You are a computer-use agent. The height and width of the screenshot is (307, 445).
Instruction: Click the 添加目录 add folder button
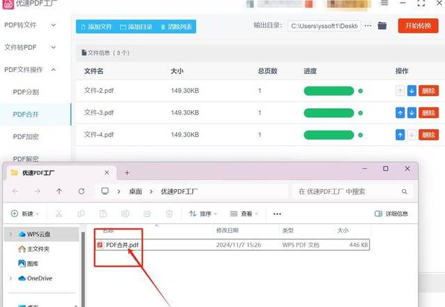pyautogui.click(x=136, y=27)
